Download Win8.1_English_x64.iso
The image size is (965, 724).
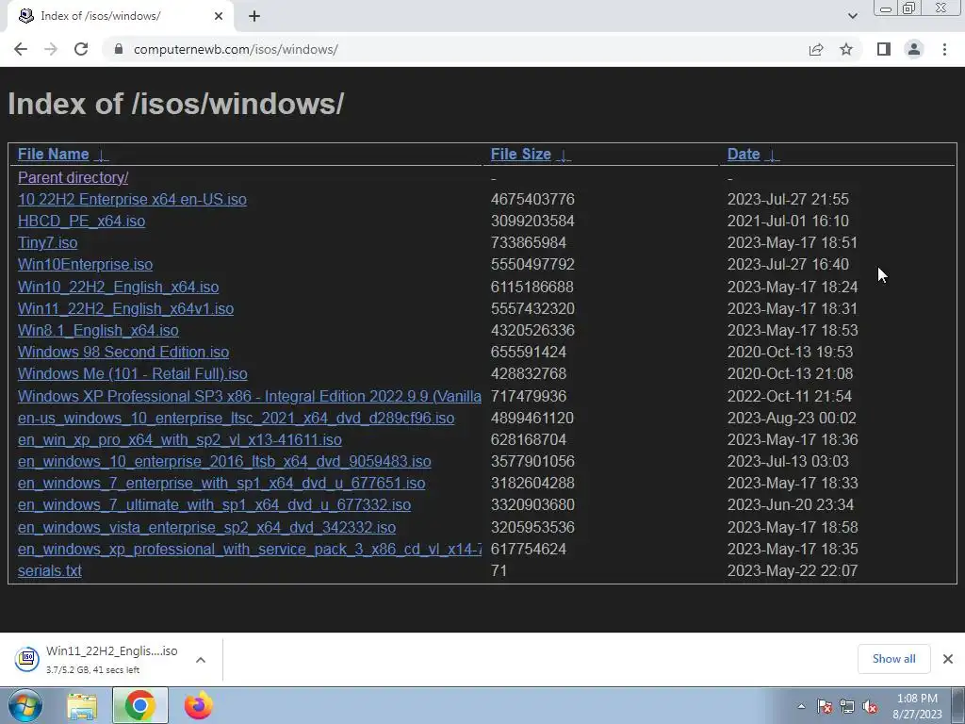[98, 330]
